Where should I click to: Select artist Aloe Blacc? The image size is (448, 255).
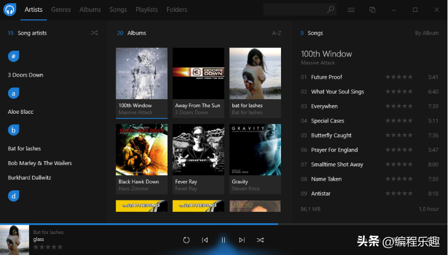point(21,112)
